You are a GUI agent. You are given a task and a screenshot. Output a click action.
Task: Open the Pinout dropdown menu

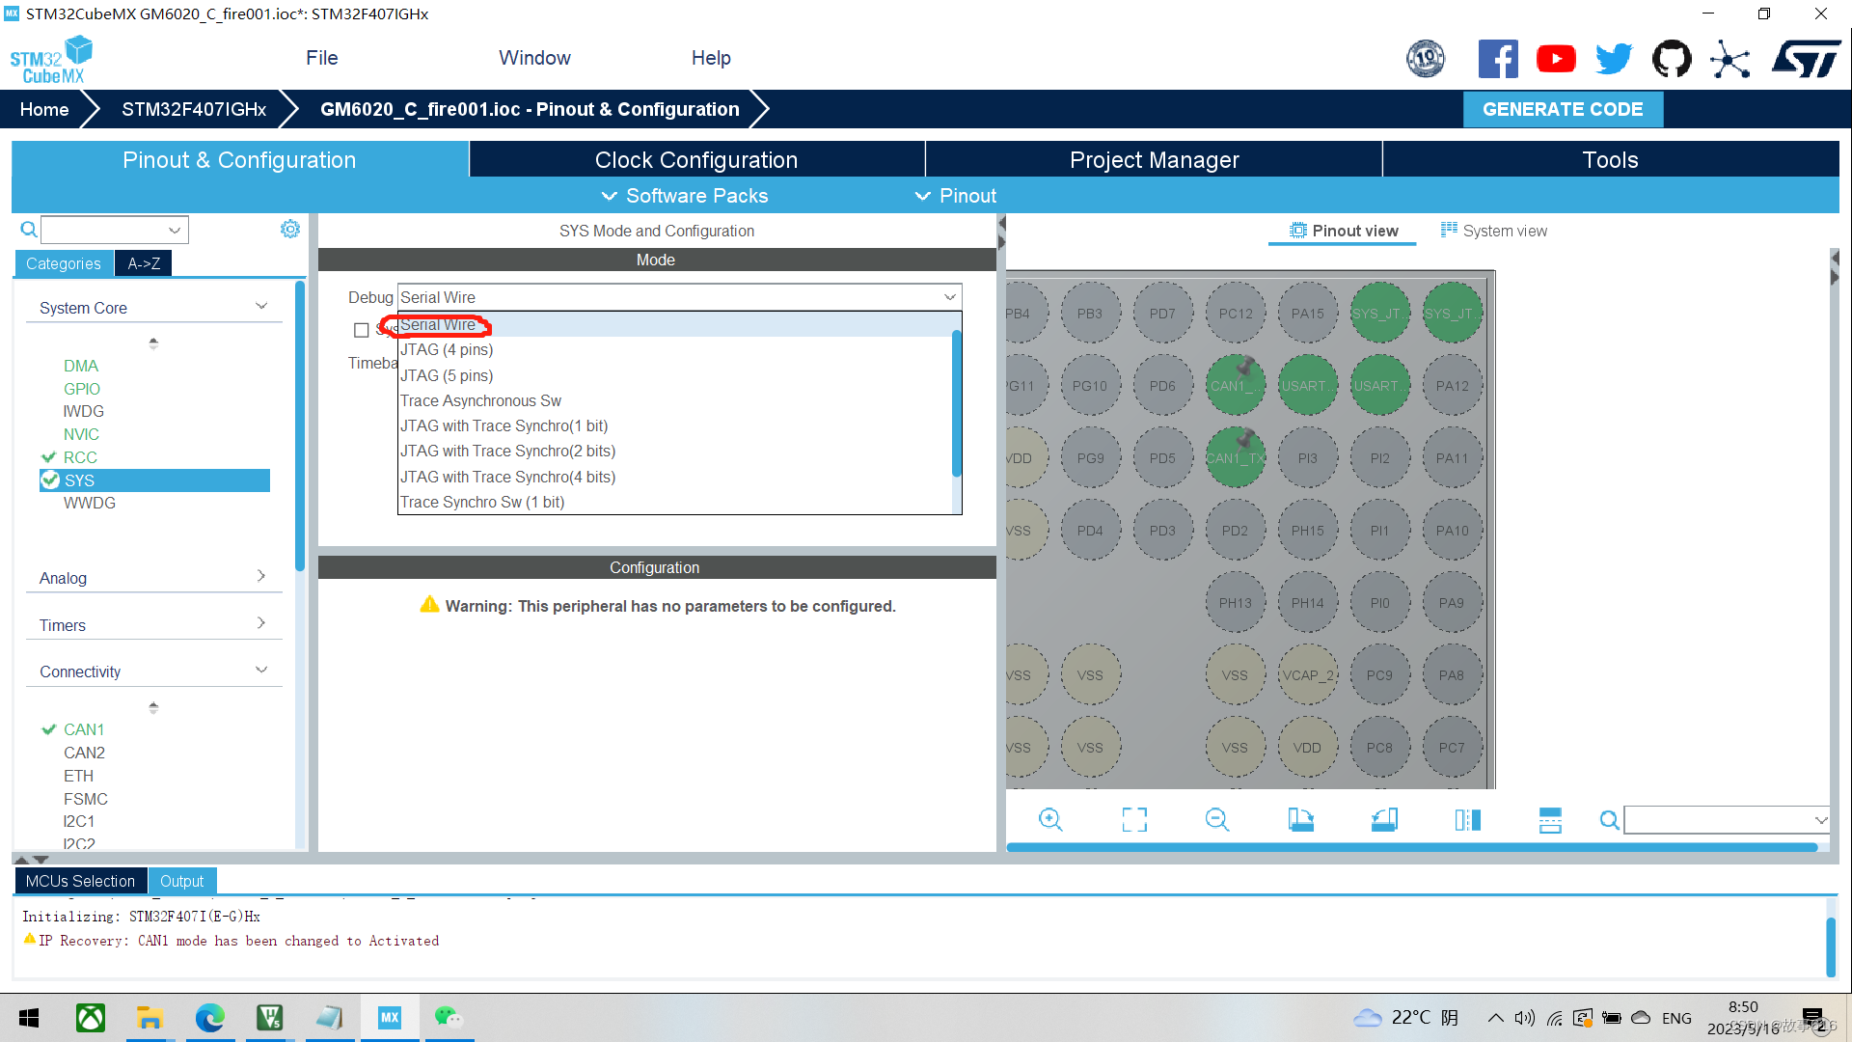955,196
